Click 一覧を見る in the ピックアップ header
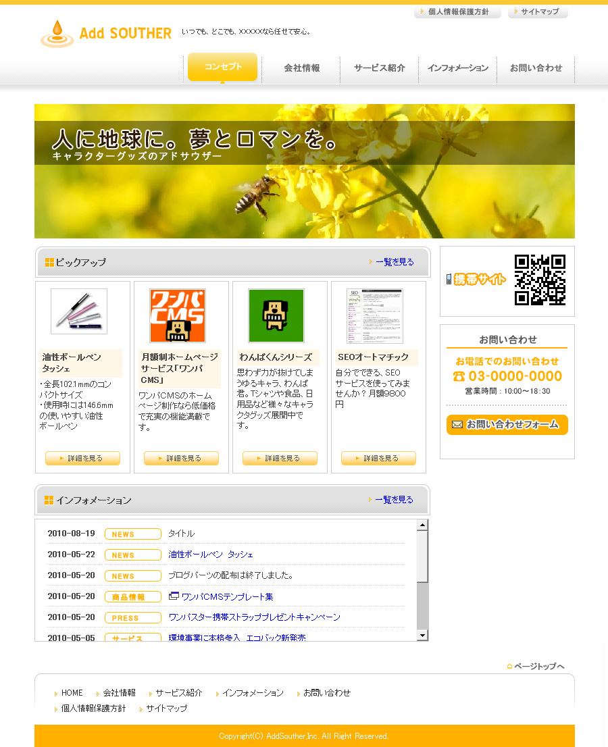608x747 pixels. click(x=394, y=262)
